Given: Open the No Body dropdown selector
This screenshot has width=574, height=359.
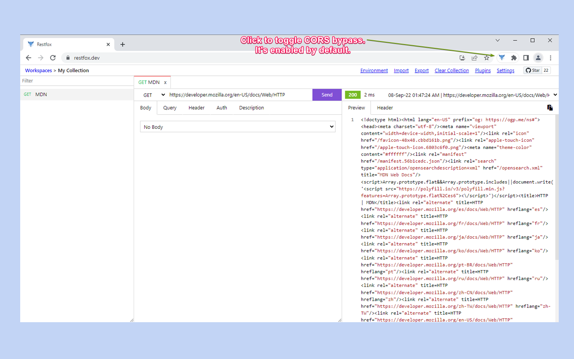Looking at the screenshot, I should [x=237, y=127].
